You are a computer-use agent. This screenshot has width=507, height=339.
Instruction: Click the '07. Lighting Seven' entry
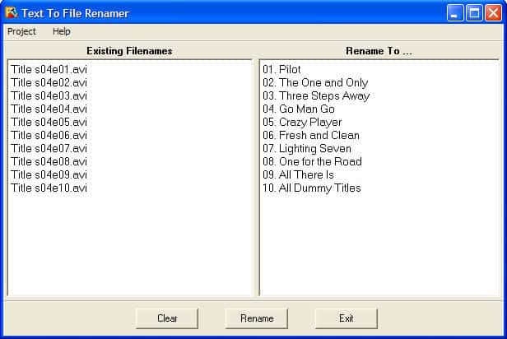tap(307, 149)
